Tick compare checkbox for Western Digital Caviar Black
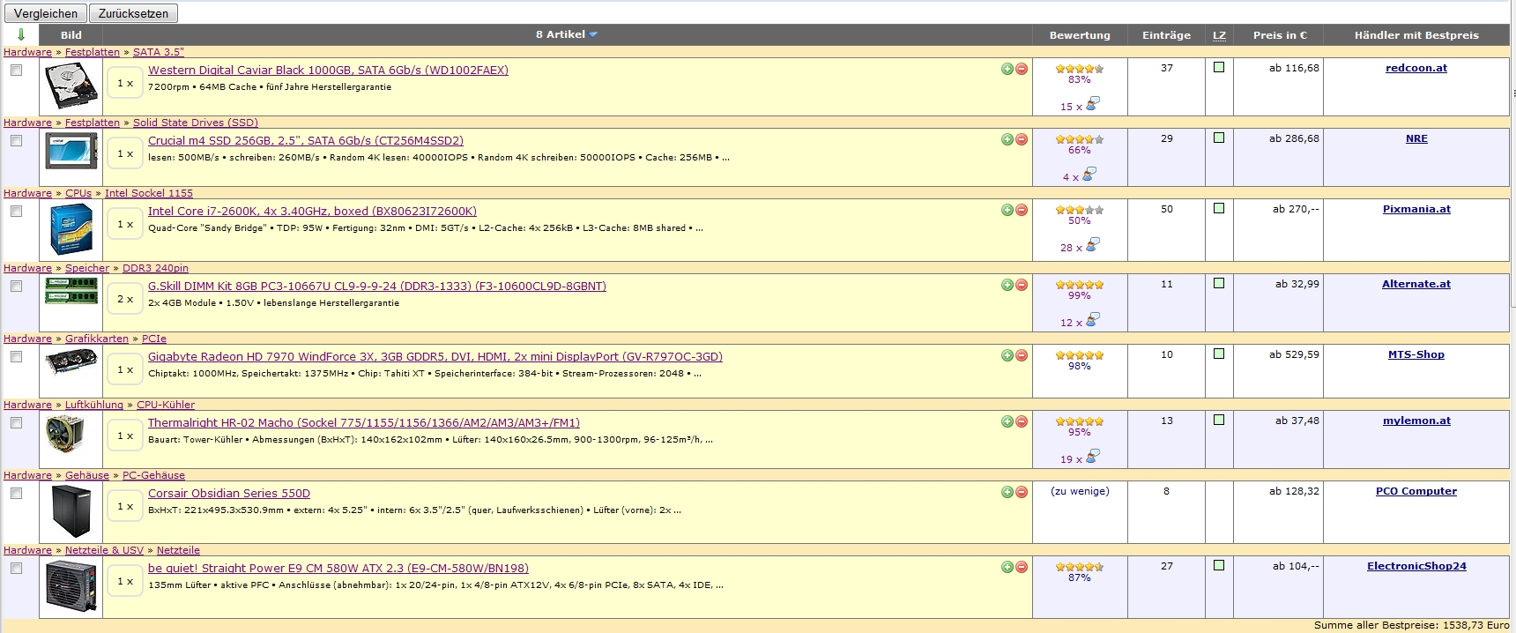This screenshot has width=1516, height=633. (x=16, y=70)
